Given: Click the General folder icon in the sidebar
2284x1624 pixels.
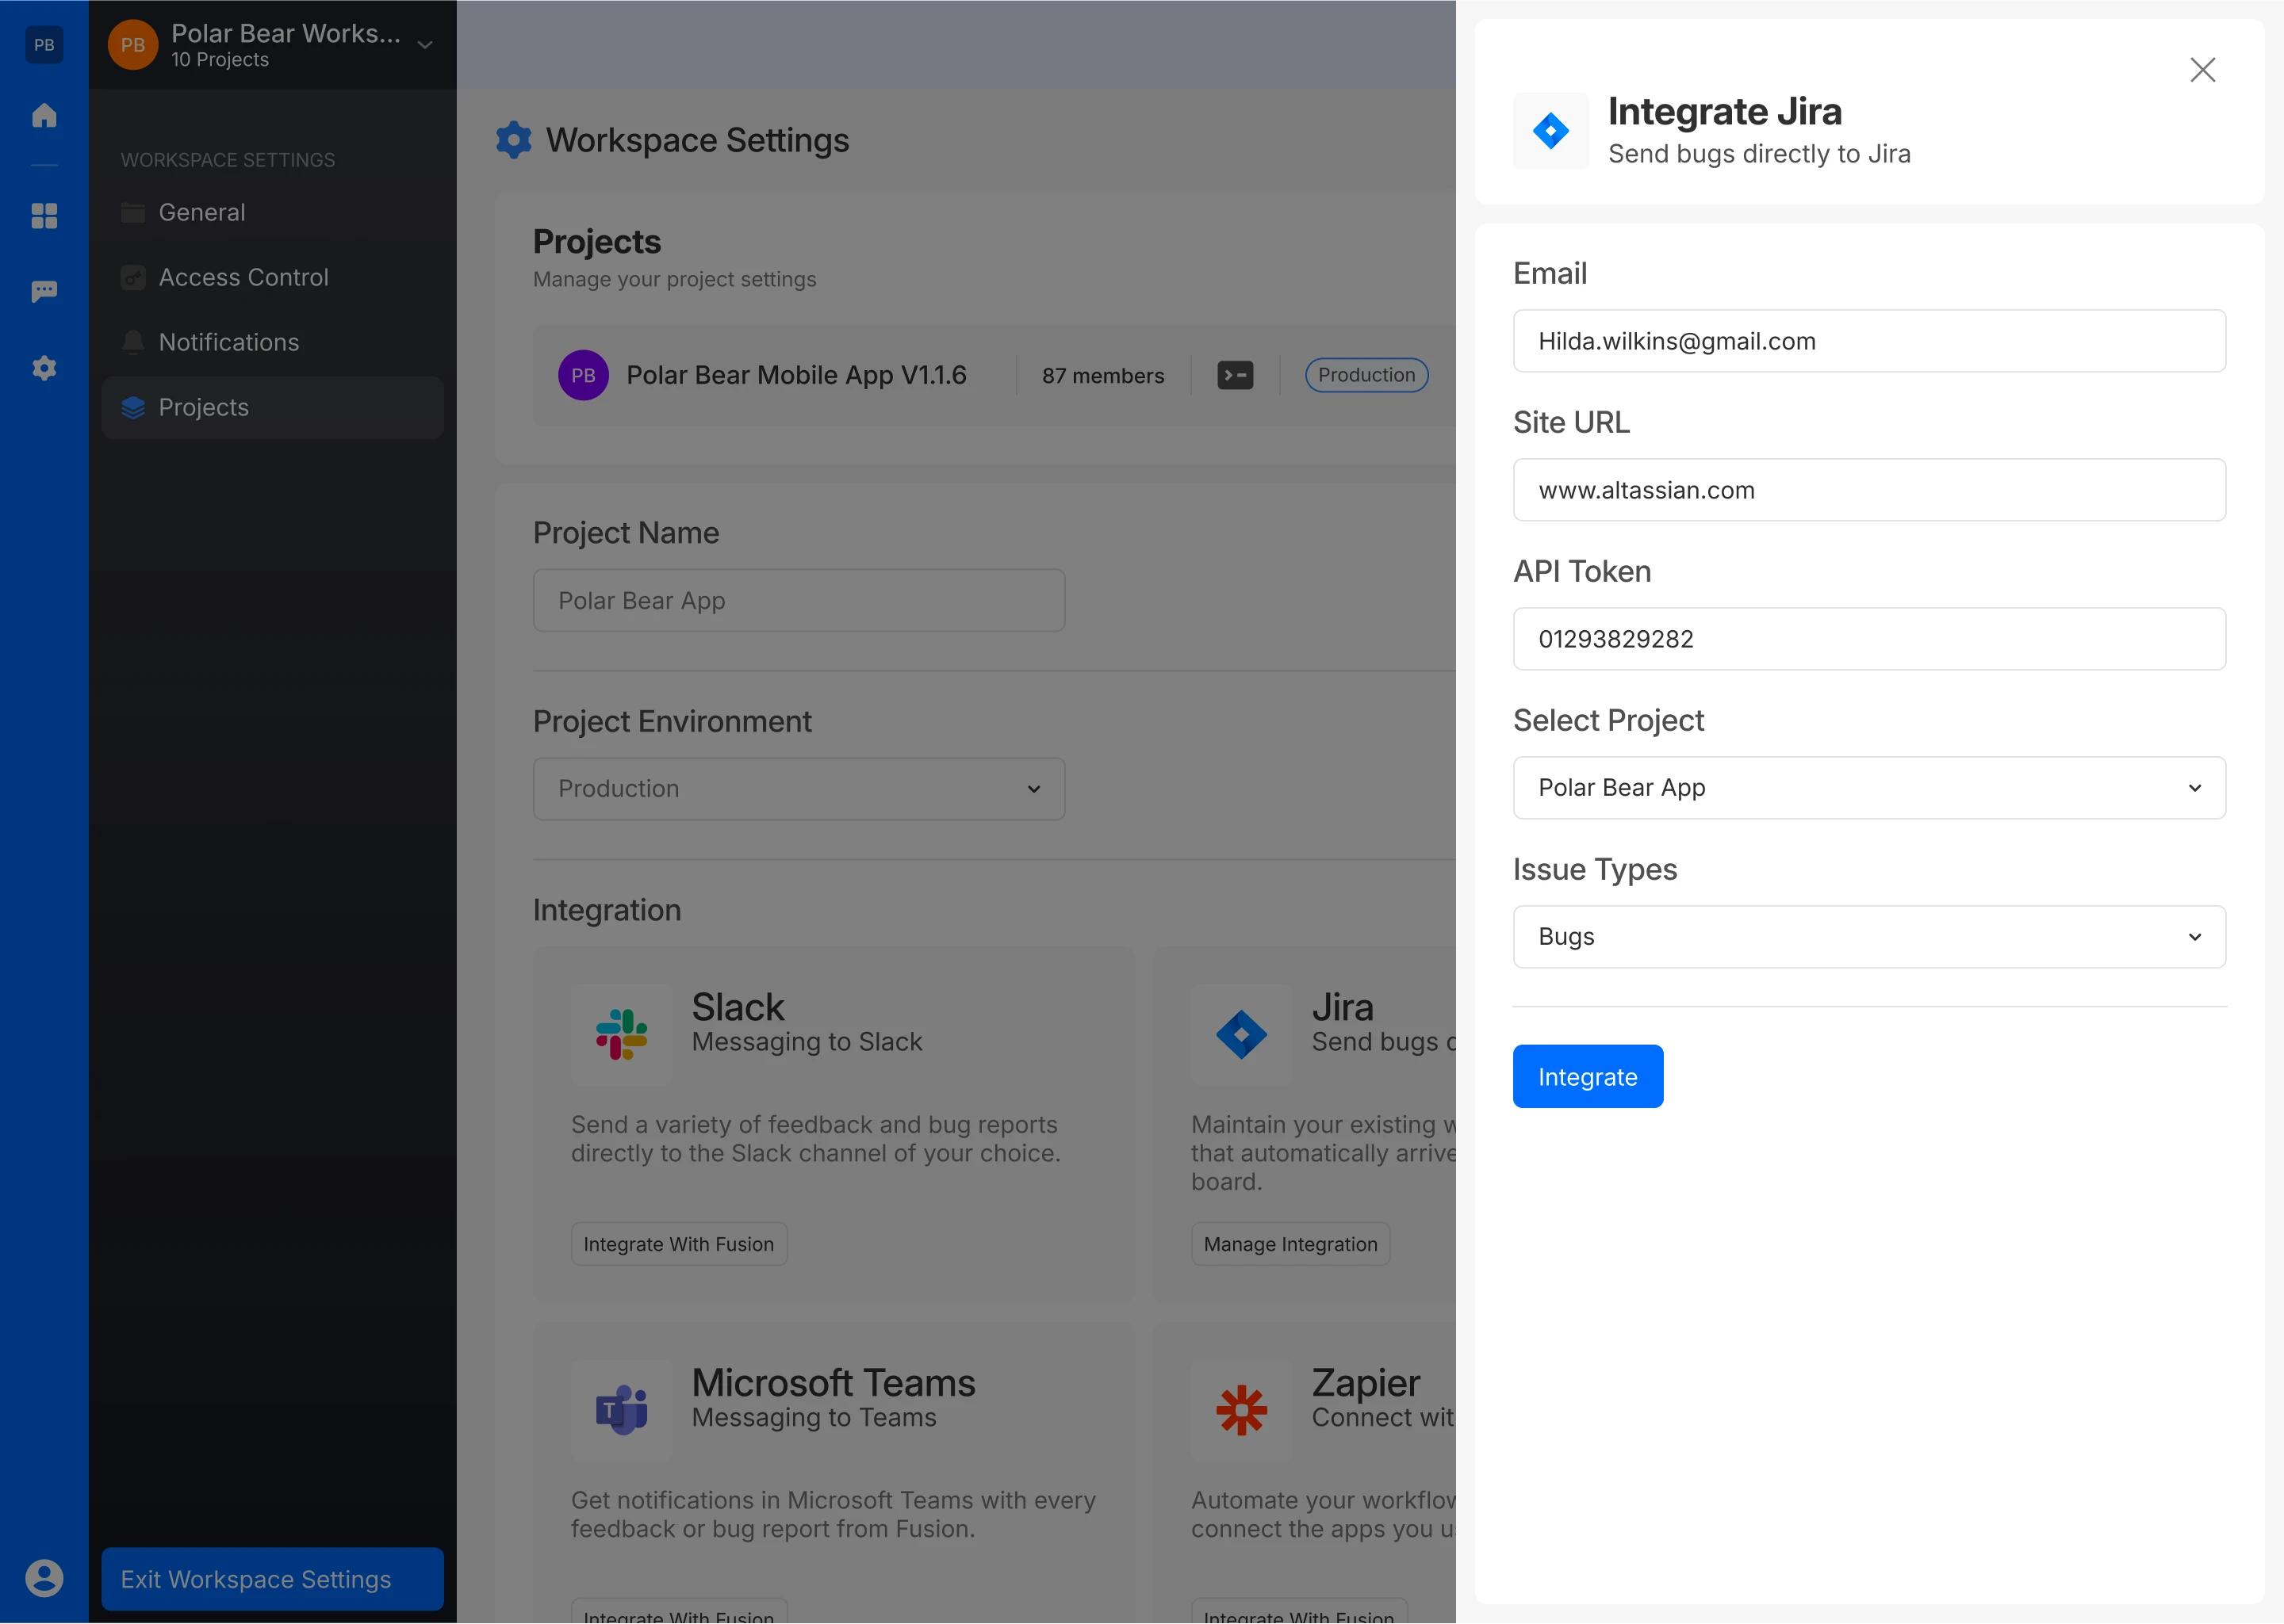Looking at the screenshot, I should point(133,212).
